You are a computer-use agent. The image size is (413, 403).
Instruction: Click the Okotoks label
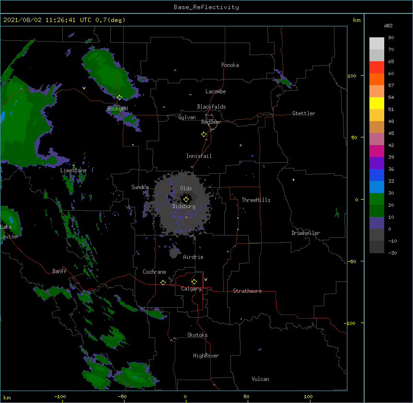point(197,335)
